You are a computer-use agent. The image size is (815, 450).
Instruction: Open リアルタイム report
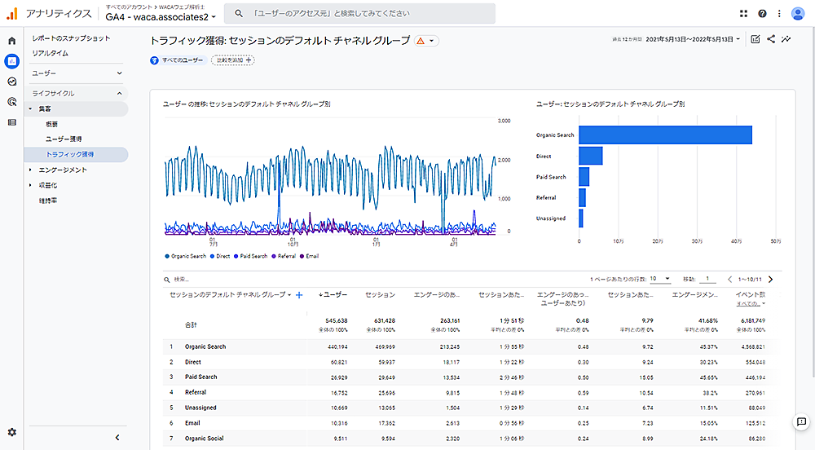tap(51, 53)
